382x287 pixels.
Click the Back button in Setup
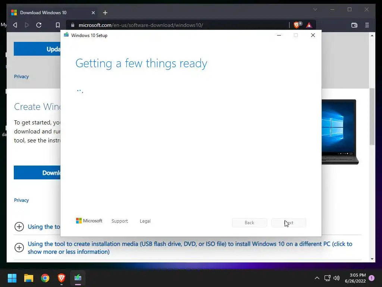tap(250, 223)
